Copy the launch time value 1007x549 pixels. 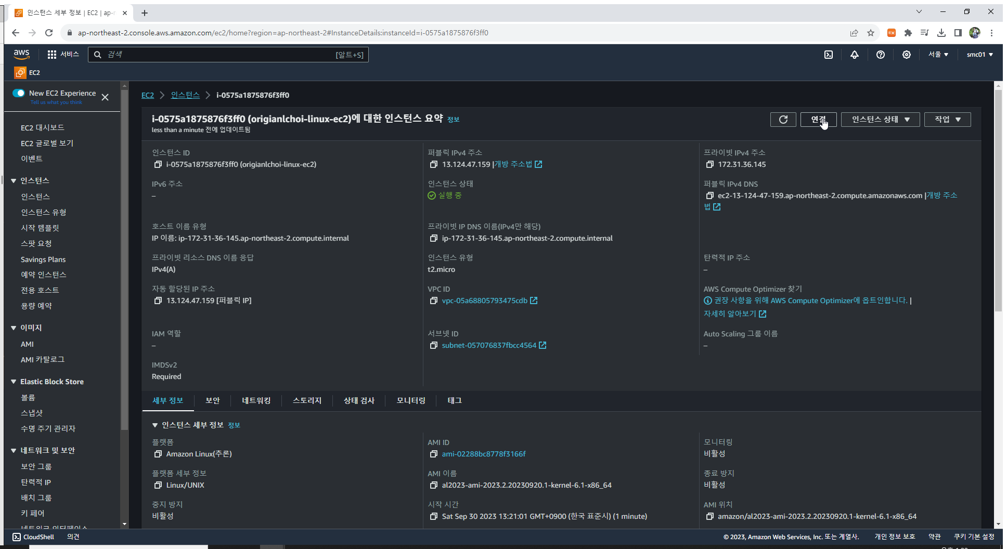point(433,516)
